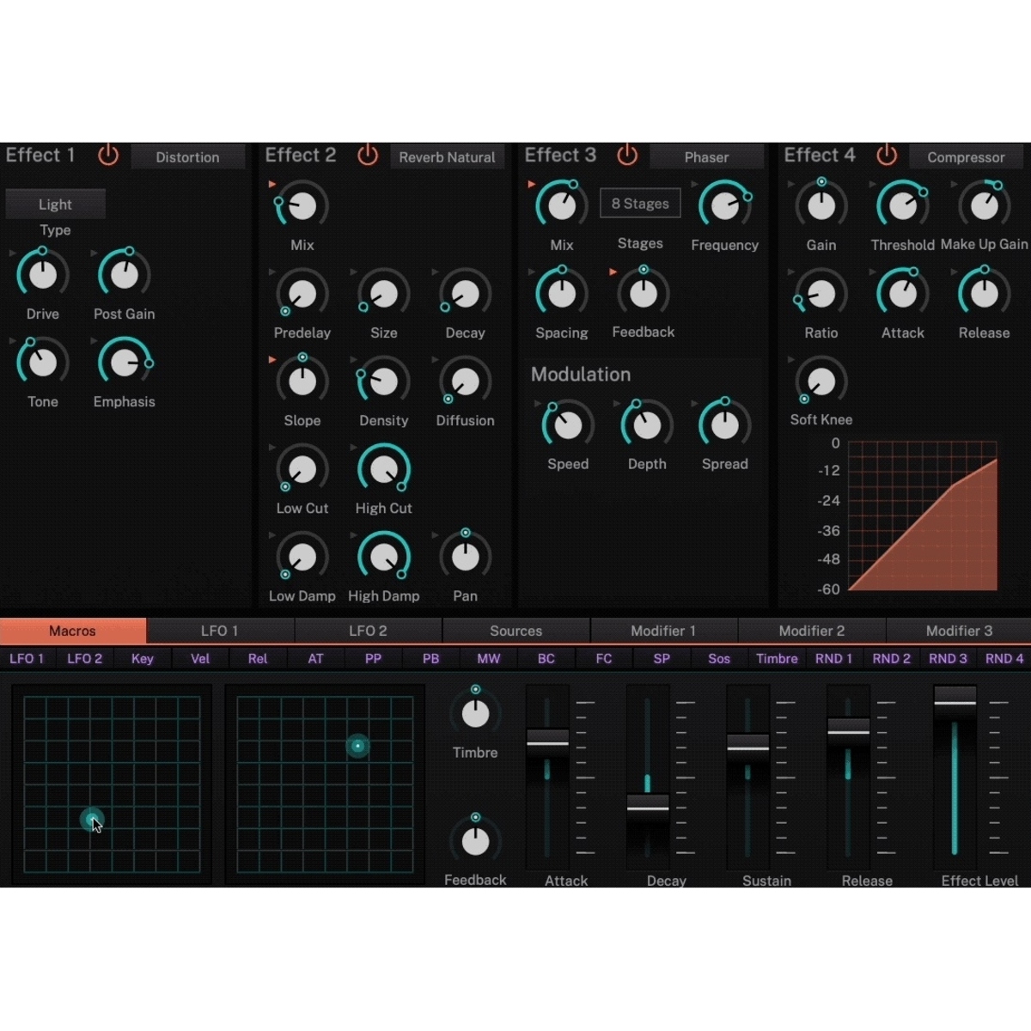The image size is (1031, 1031).
Task: Click the Low Cut knob
Action: 302,469
